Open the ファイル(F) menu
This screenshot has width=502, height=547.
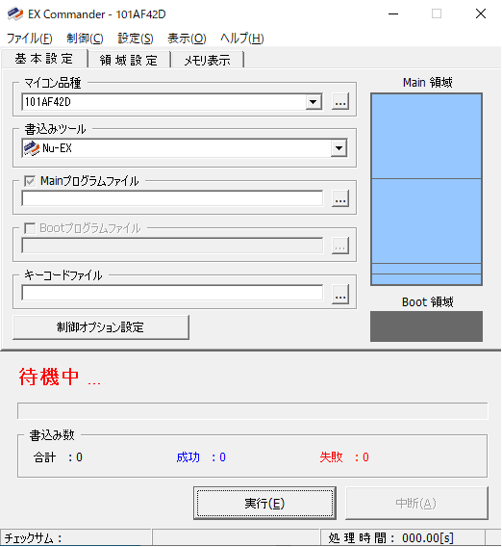pos(30,38)
